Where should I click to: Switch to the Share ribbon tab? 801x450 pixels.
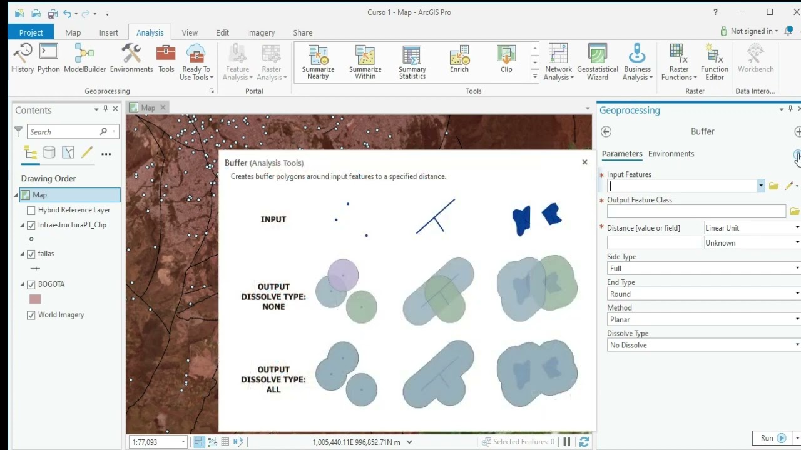click(x=303, y=32)
